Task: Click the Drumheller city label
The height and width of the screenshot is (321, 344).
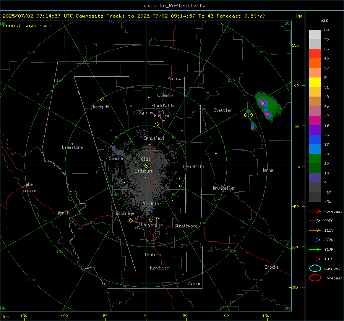Action: click(224, 188)
